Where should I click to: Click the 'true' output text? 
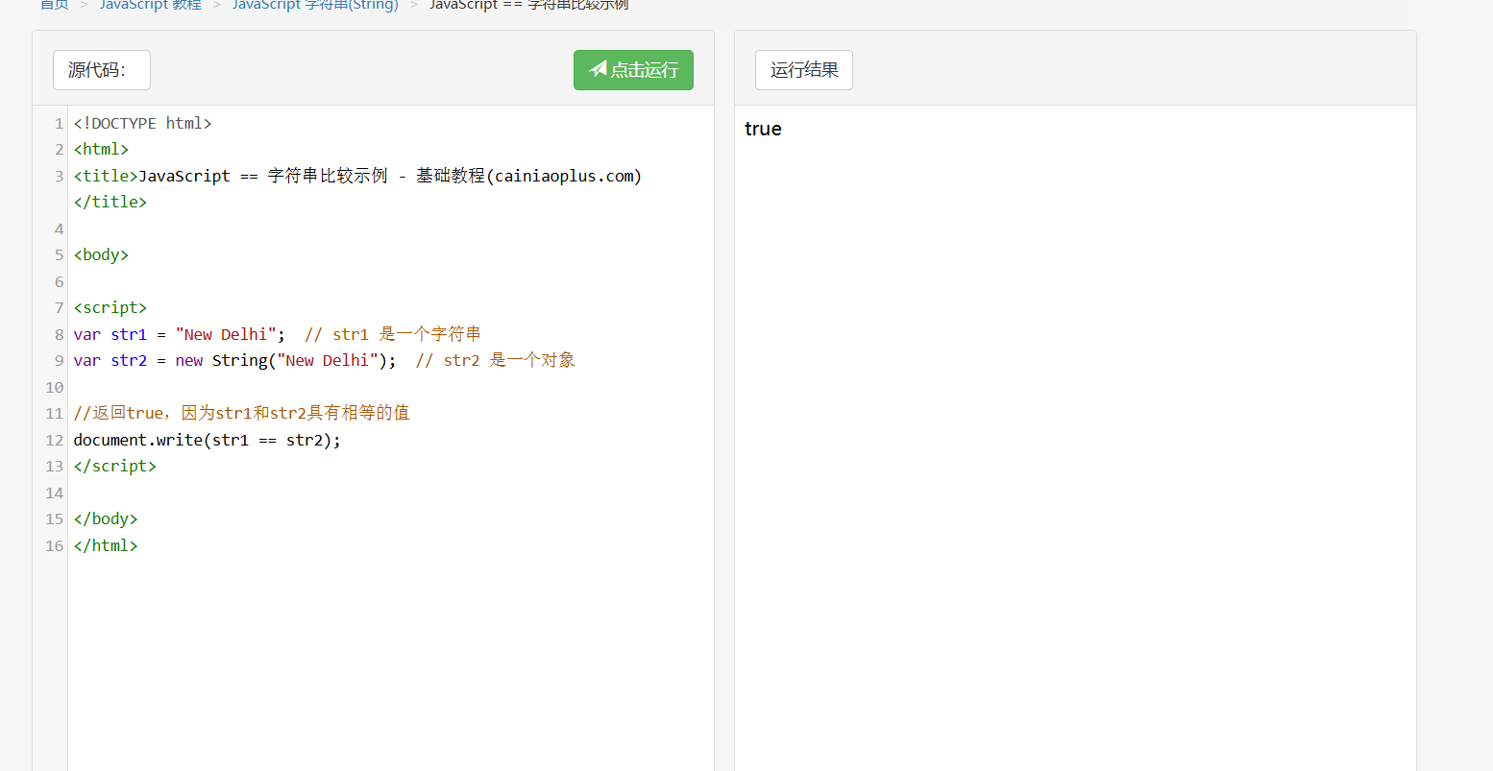pos(763,129)
